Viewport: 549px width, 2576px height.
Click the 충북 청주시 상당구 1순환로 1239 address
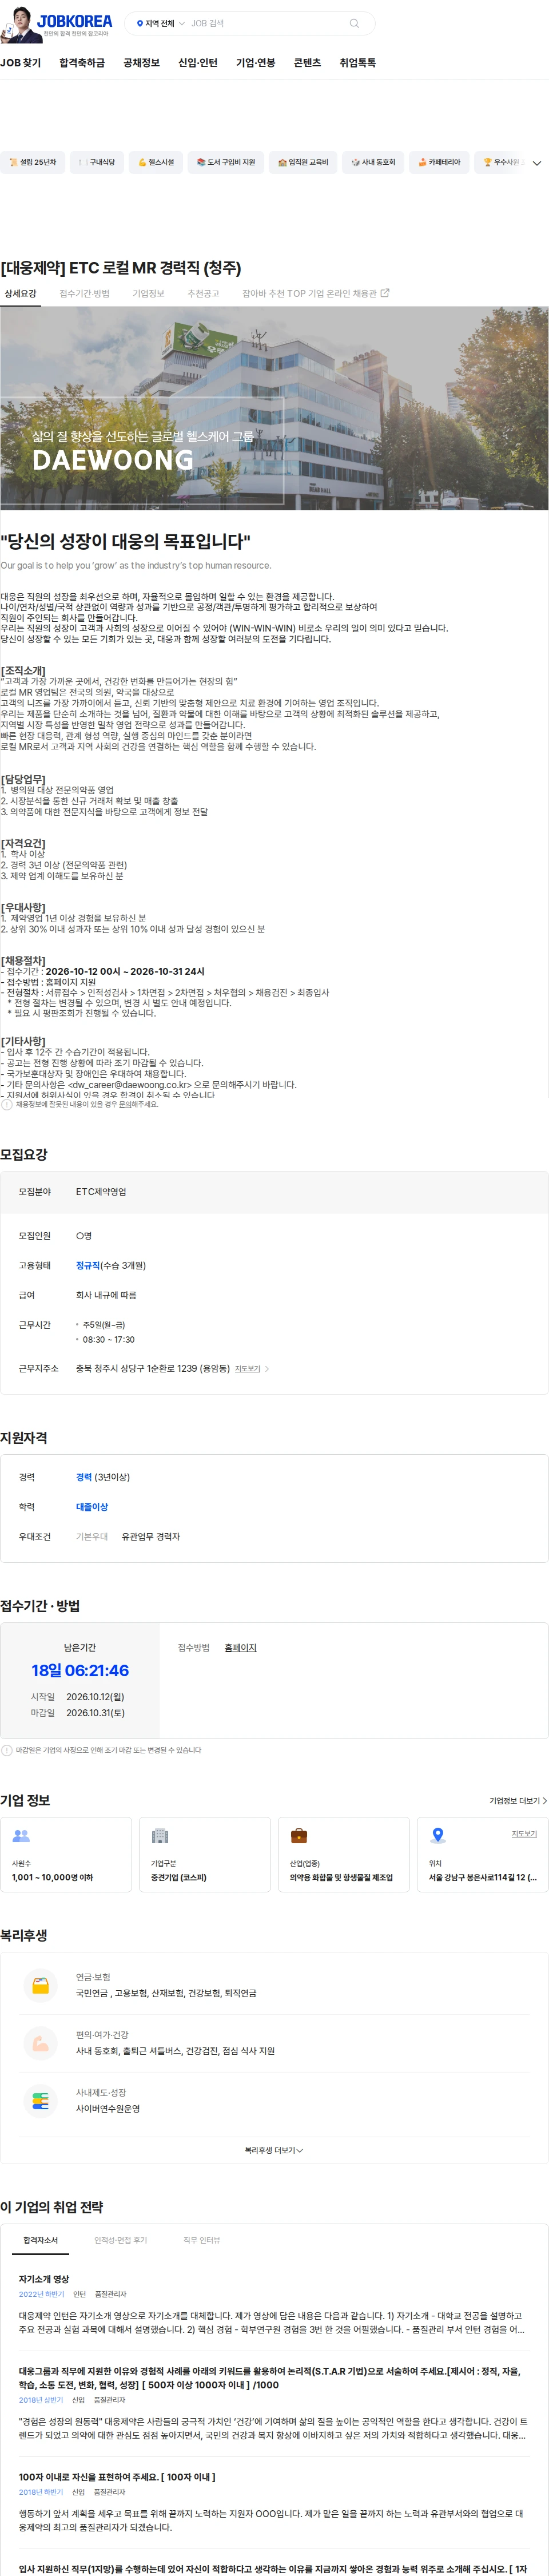point(152,1369)
